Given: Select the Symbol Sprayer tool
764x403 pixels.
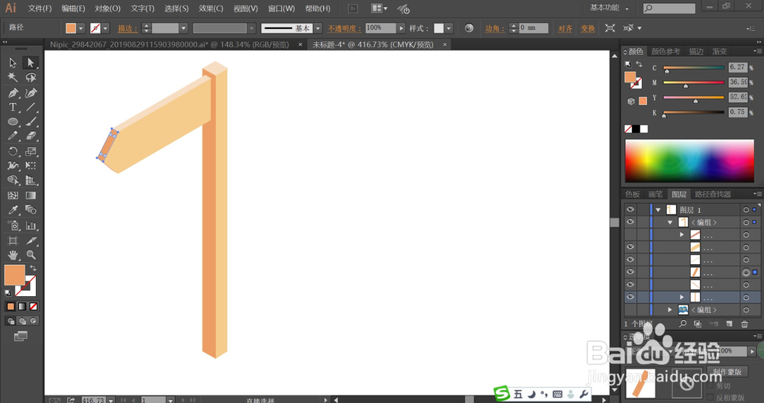Looking at the screenshot, I should 13,225.
